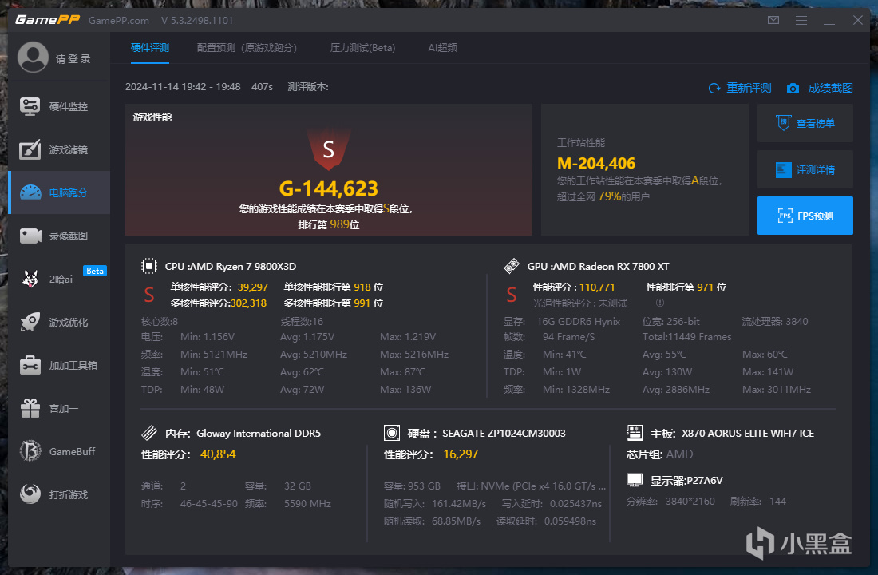The image size is (878, 575).
Task: Click the 请登录 login link
Action: point(73,59)
